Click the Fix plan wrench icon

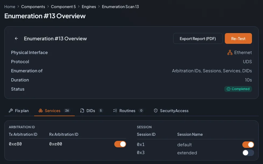(x=11, y=110)
